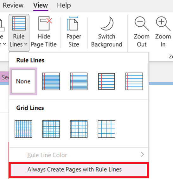Choose the college ruled lines style
Screen dimensions: 173x179
tap(79, 81)
